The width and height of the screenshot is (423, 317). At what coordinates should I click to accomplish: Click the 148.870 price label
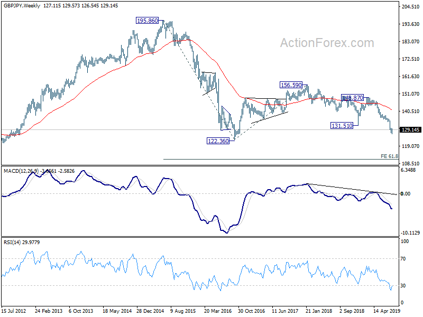(x=352, y=98)
